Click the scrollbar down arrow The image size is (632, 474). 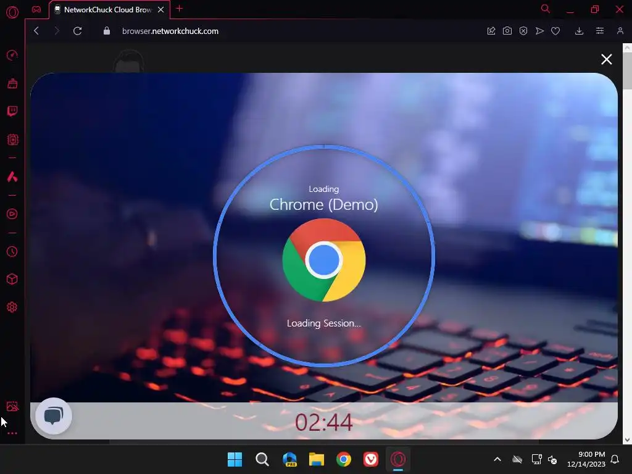[x=627, y=439]
